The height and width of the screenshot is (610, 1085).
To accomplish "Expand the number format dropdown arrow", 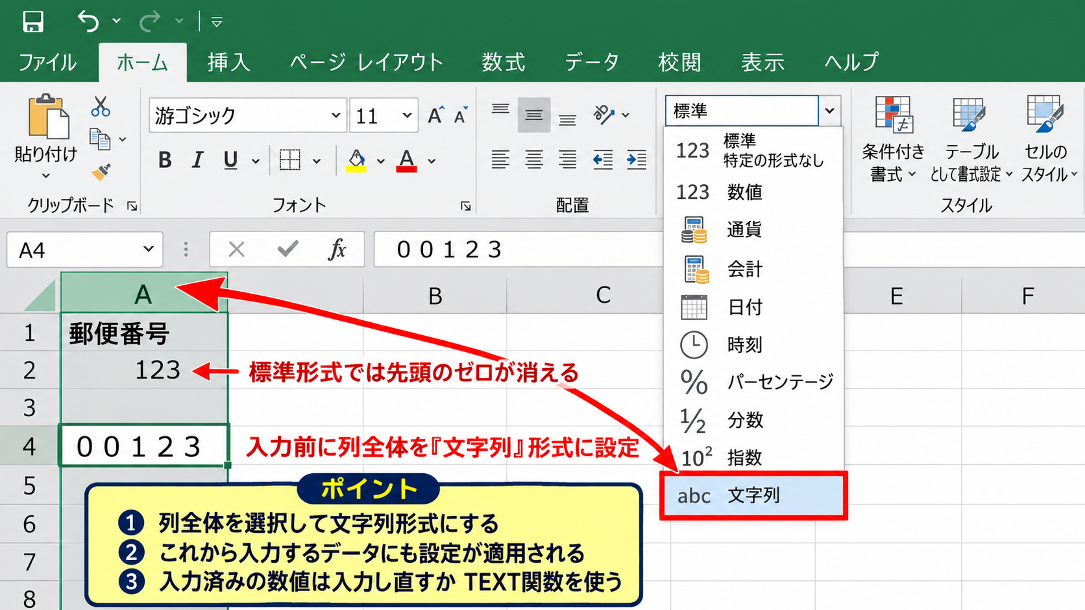I will click(x=829, y=111).
